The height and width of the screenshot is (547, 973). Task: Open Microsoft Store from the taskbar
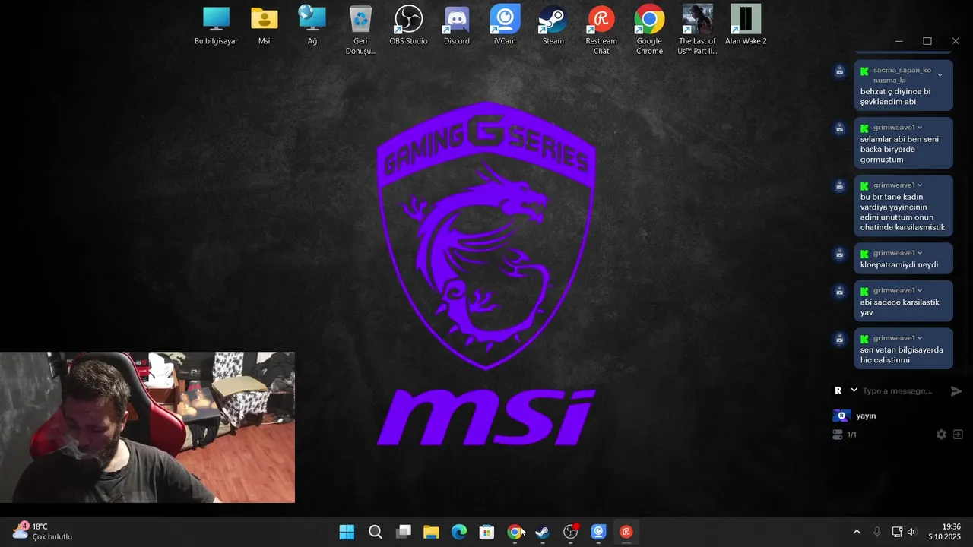[x=487, y=532]
